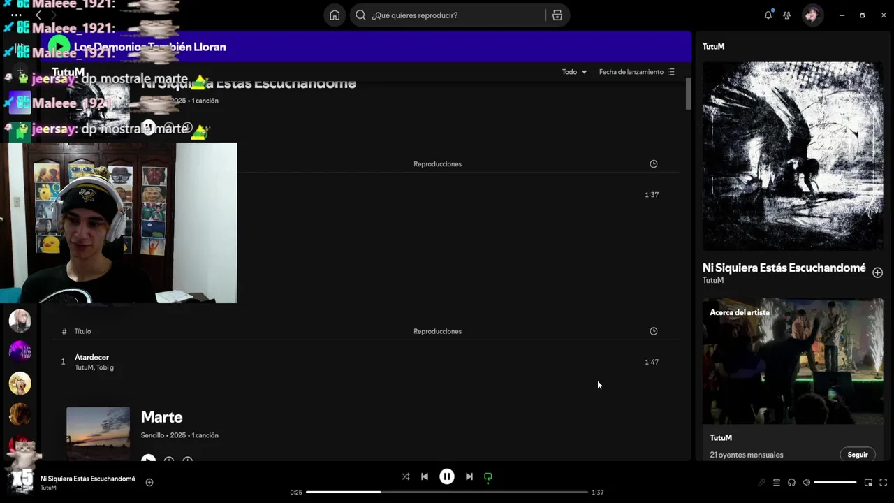Enter full screen mode
The image size is (894, 503).
(x=884, y=482)
